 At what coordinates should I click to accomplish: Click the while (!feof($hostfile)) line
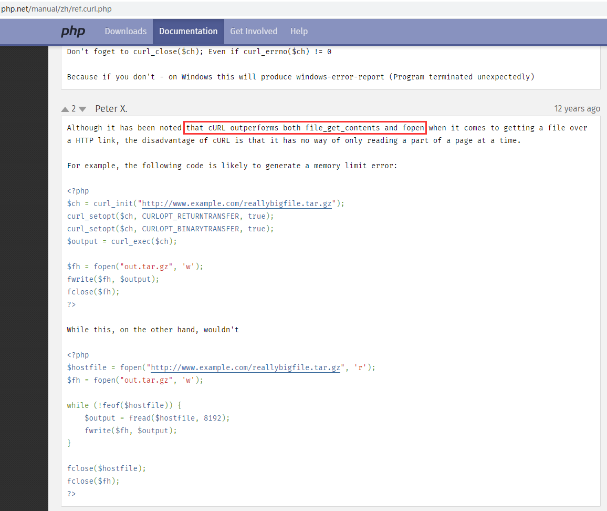(123, 405)
